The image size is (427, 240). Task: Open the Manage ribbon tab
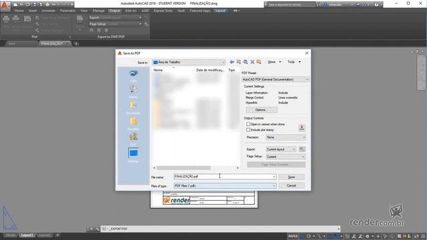coord(99,11)
